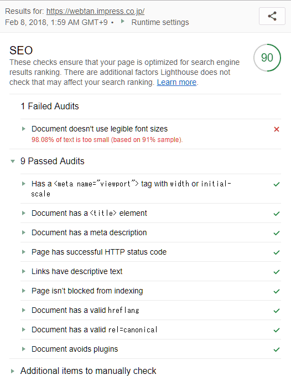
Task: Click green checkmark beside title element audit
Action: [x=277, y=214]
